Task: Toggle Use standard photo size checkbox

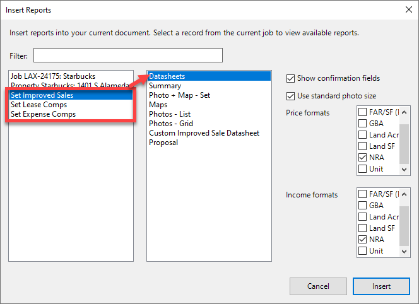Action: click(x=290, y=96)
